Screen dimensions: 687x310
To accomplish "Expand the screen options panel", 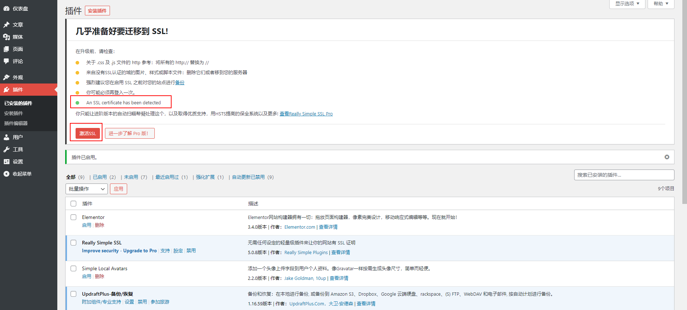I will click(627, 4).
